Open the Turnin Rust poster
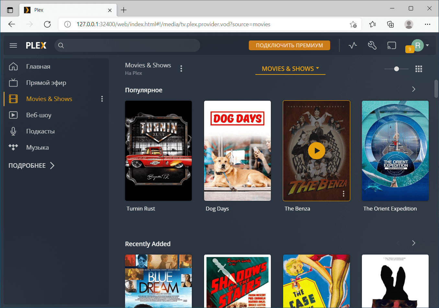 click(x=158, y=151)
